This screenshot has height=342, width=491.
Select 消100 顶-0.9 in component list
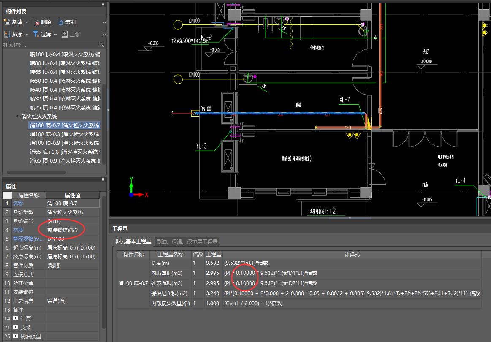click(64, 143)
